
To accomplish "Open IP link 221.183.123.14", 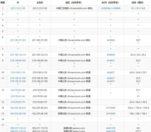I will click(x=18, y=55).
